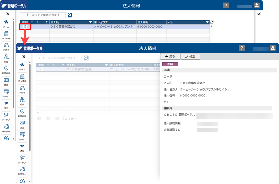
Task: Click 法人接続情報 label in detail panel
Action: click(172, 123)
